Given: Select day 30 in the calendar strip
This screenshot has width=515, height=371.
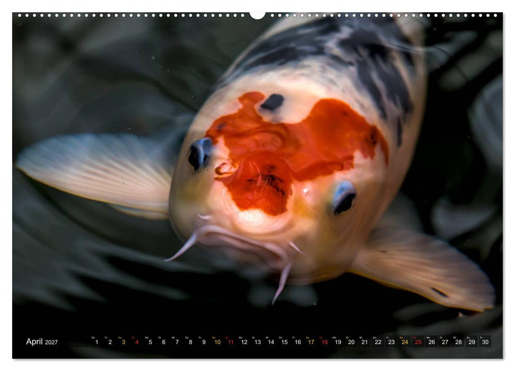Looking at the screenshot, I should coord(485,341).
